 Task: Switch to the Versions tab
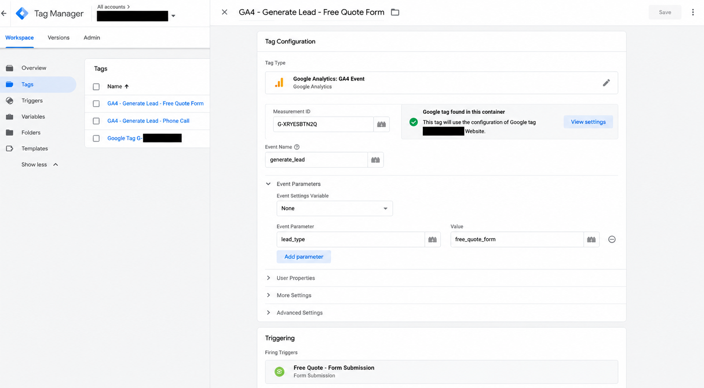point(58,38)
